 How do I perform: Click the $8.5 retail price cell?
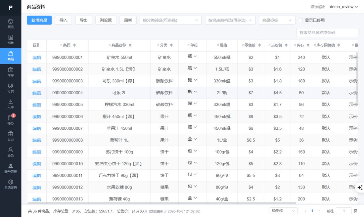pos(251,140)
